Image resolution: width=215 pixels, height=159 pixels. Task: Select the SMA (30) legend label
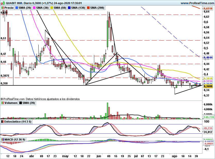click(x=42, y=8)
